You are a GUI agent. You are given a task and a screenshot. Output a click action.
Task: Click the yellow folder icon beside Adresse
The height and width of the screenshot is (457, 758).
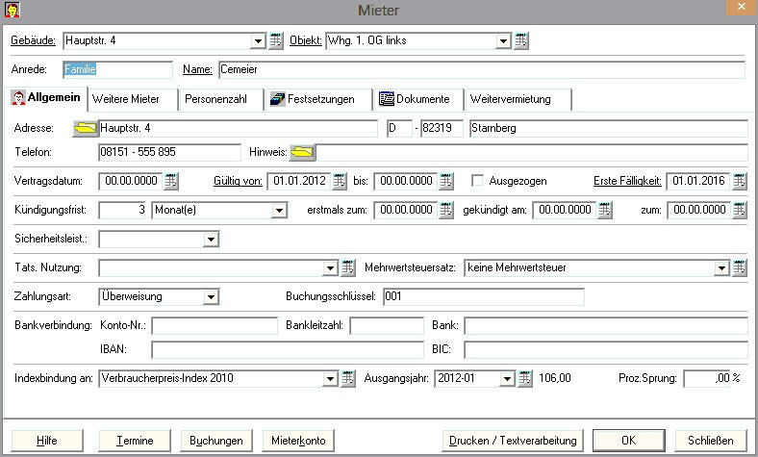click(x=85, y=129)
